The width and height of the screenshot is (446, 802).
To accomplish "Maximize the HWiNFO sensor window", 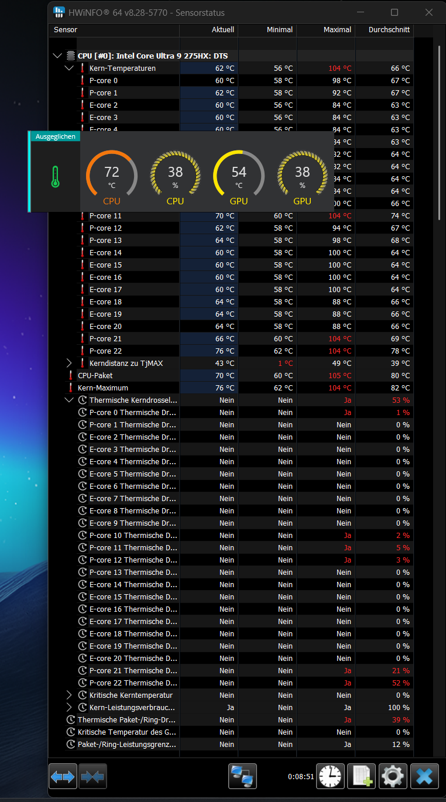I will tap(394, 12).
